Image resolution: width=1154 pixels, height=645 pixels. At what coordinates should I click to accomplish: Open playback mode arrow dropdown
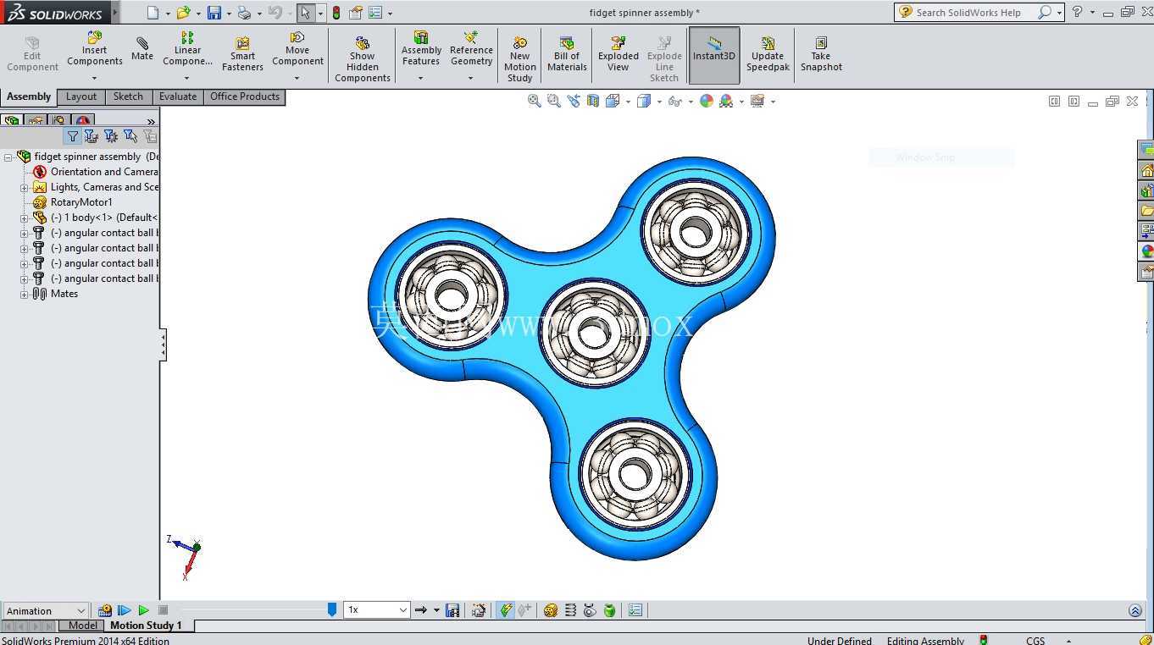tap(436, 610)
